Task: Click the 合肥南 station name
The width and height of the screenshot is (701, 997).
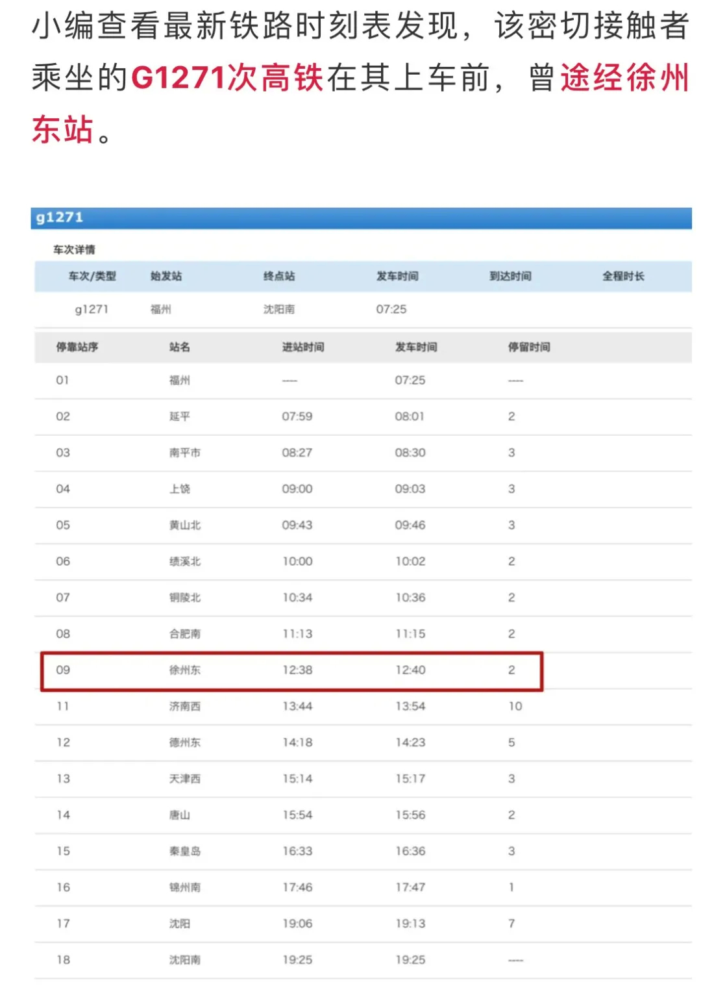Action: [185, 633]
